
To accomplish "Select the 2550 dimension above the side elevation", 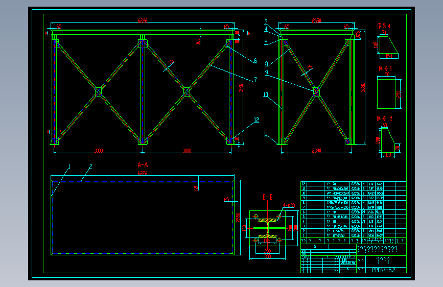I will coord(316,20).
